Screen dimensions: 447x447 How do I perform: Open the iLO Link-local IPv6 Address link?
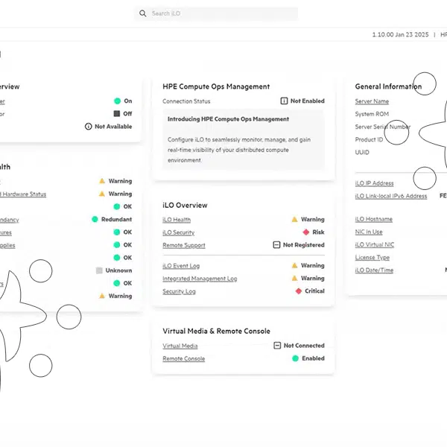(x=391, y=196)
